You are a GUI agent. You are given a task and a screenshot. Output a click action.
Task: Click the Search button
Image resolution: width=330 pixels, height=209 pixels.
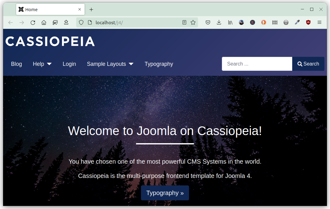(x=308, y=64)
